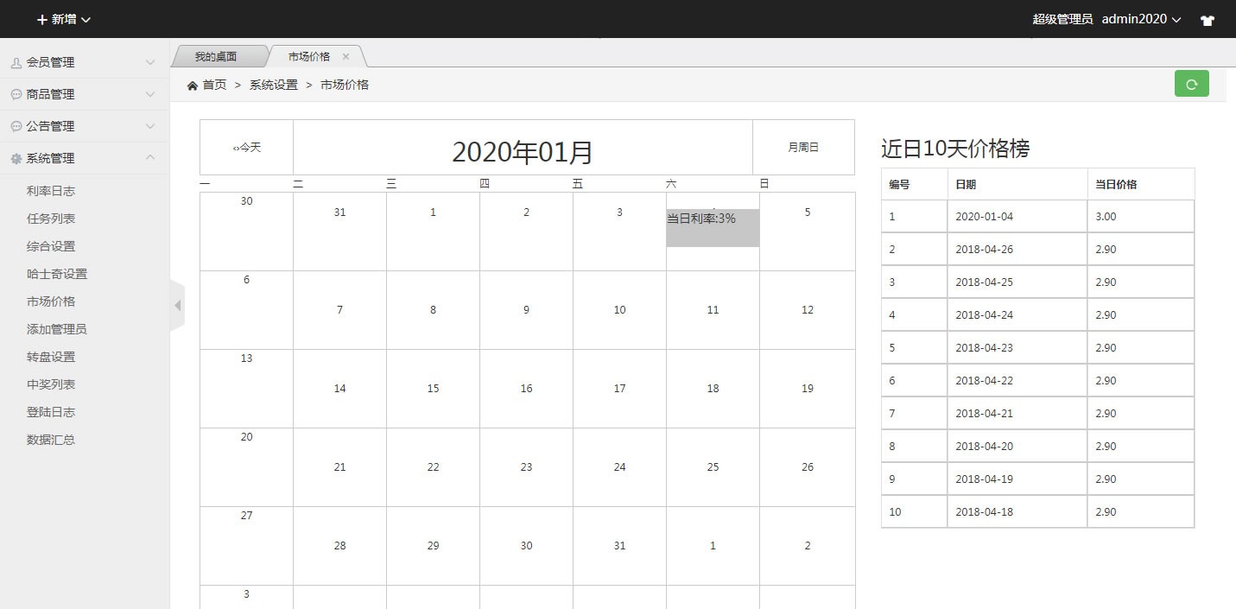Viewport: 1236px width, 609px height.
Task: Click the 商品管理 chat bubble icon
Action: coord(16,95)
